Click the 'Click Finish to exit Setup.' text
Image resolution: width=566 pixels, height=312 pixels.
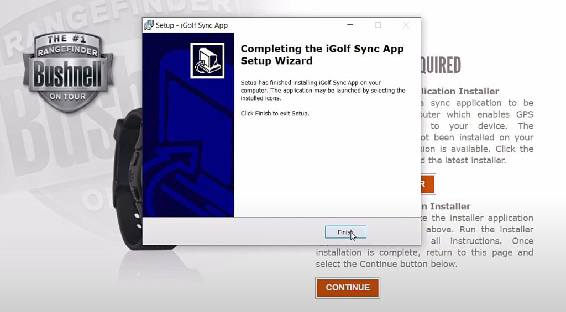(x=275, y=113)
